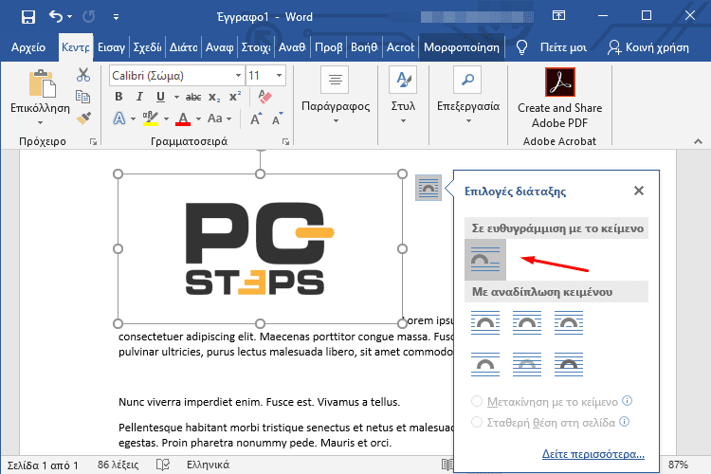The width and height of the screenshot is (711, 474).
Task: Open the Παράγραφος group dropdown
Action: [x=336, y=96]
